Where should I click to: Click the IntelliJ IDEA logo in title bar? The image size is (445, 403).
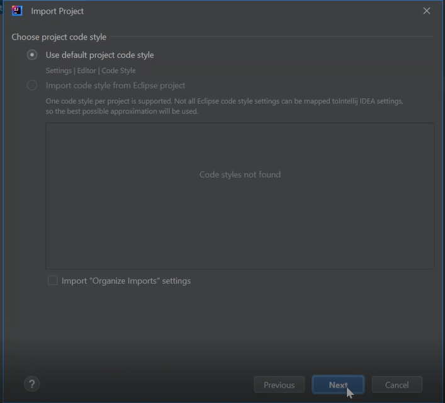pyautogui.click(x=17, y=11)
